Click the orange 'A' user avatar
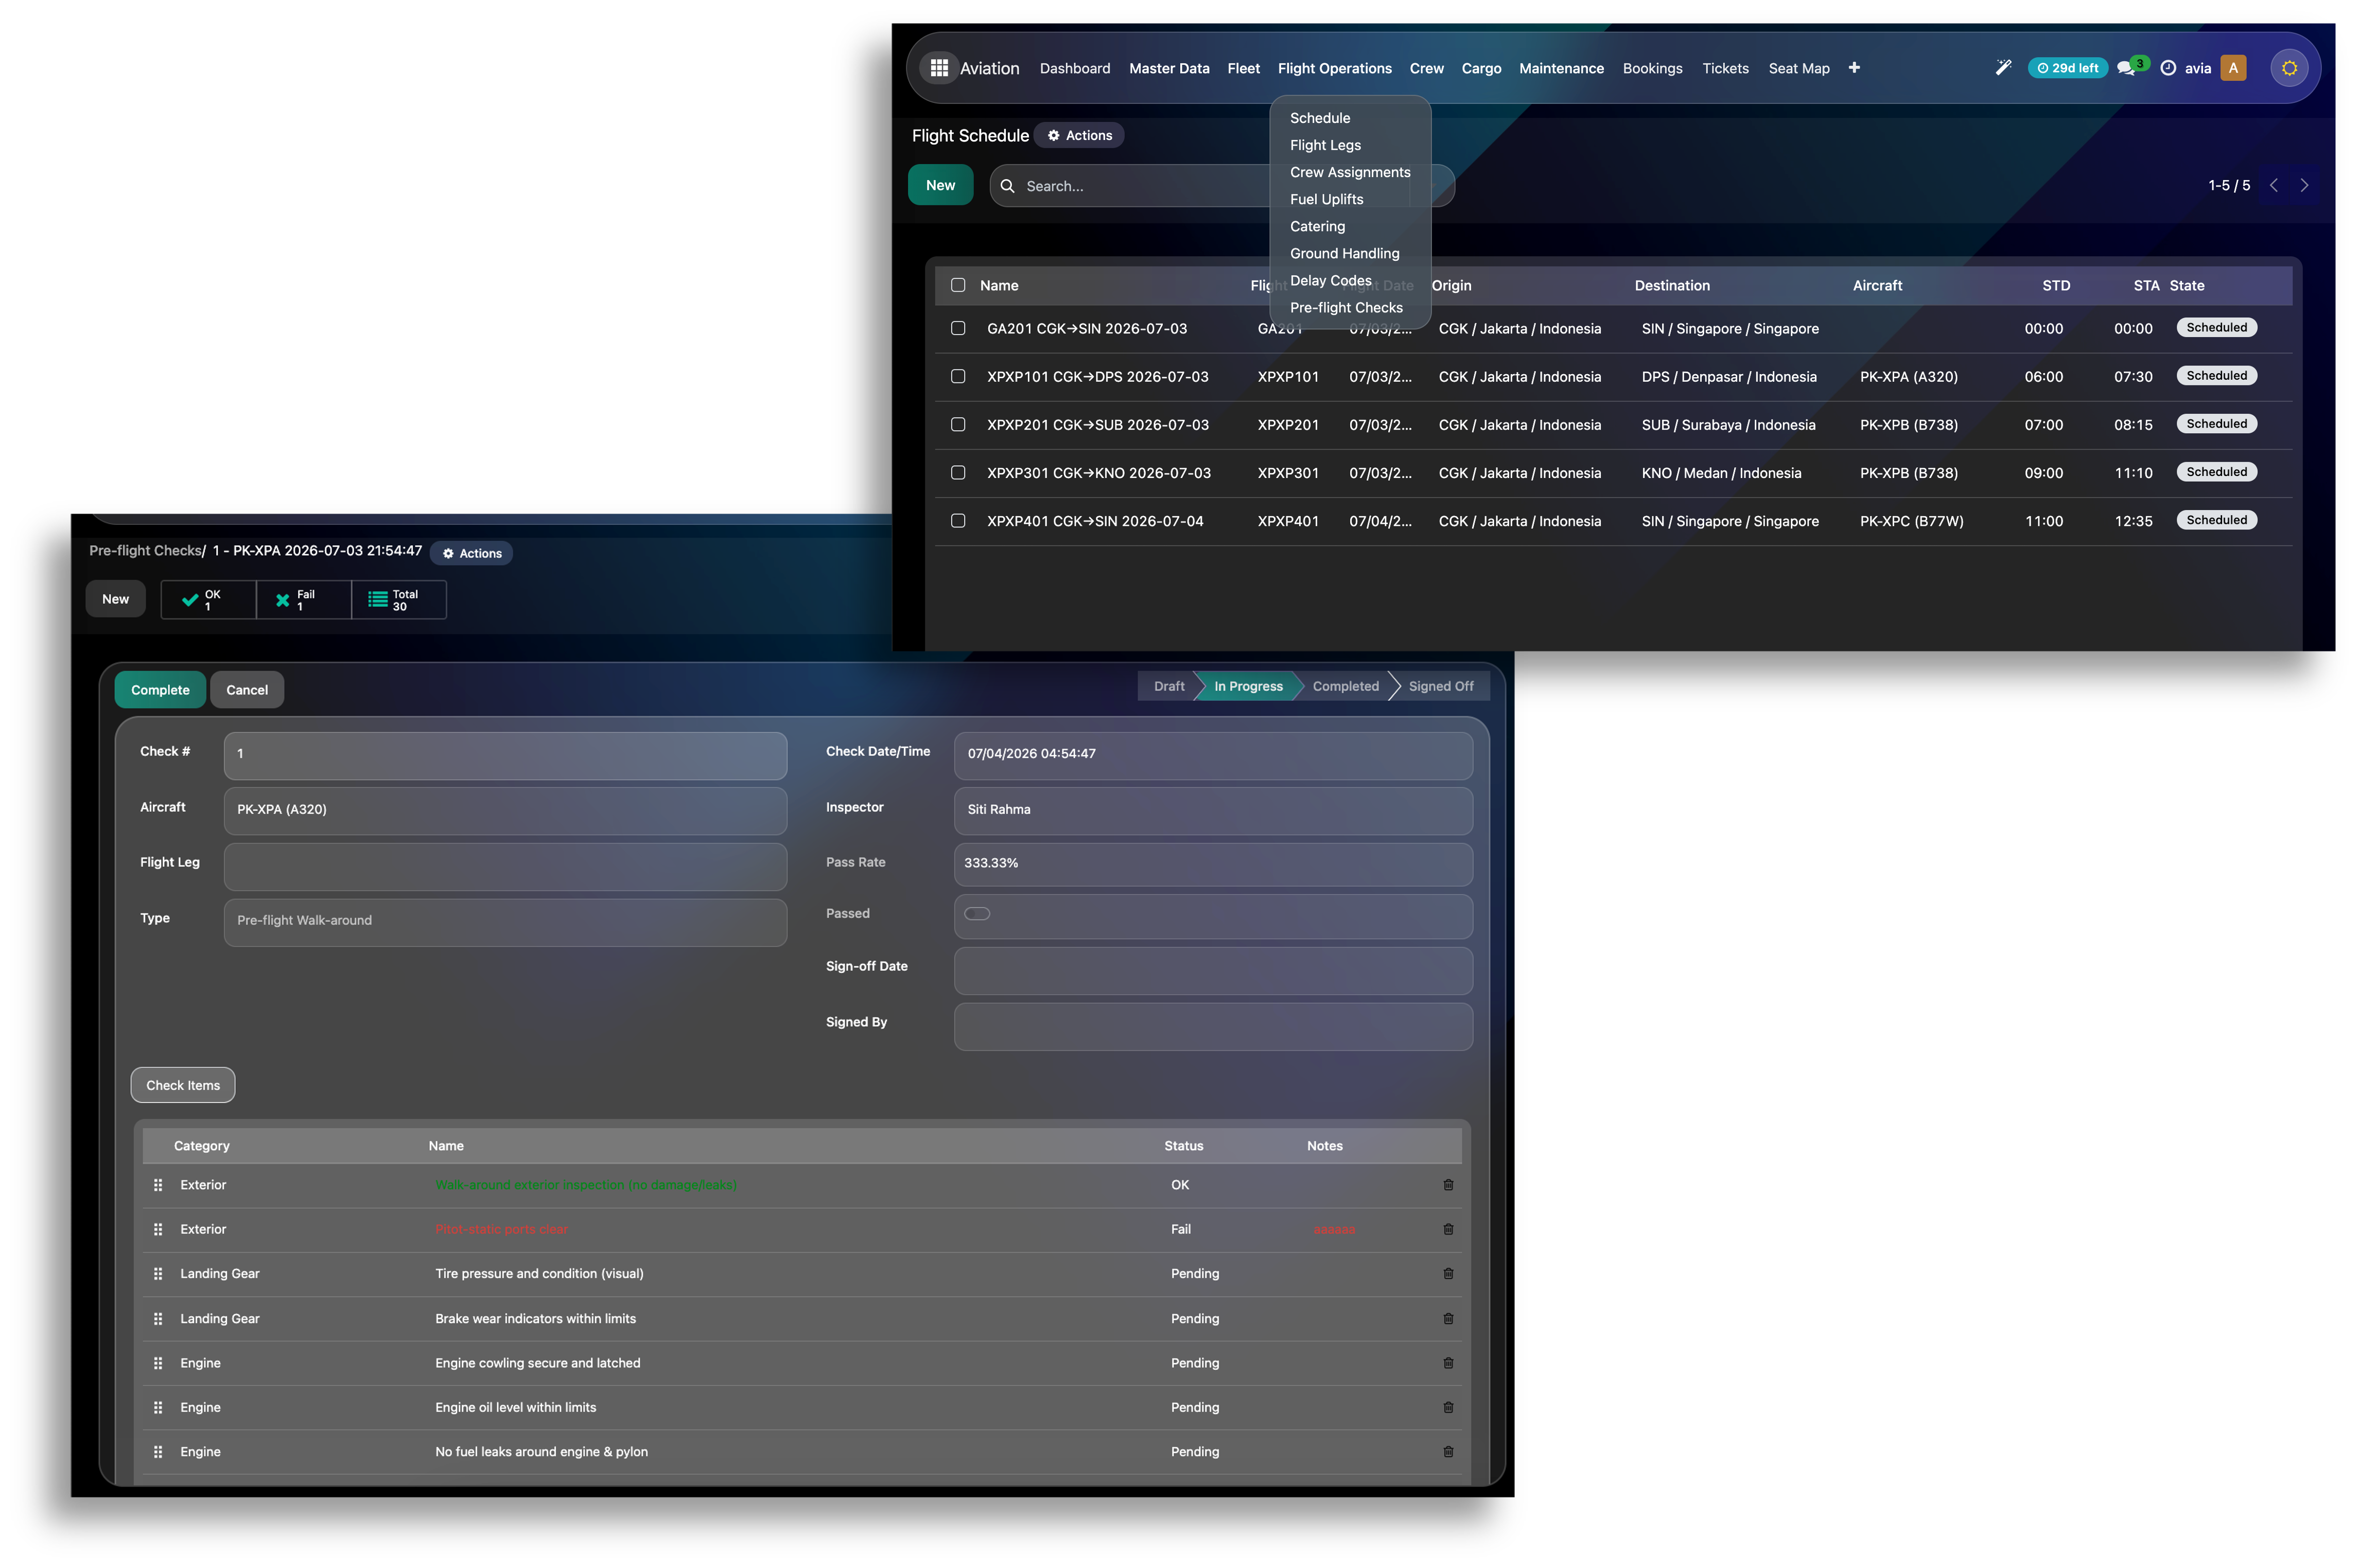Screen dimensions: 2359x1568 click(x=2232, y=68)
